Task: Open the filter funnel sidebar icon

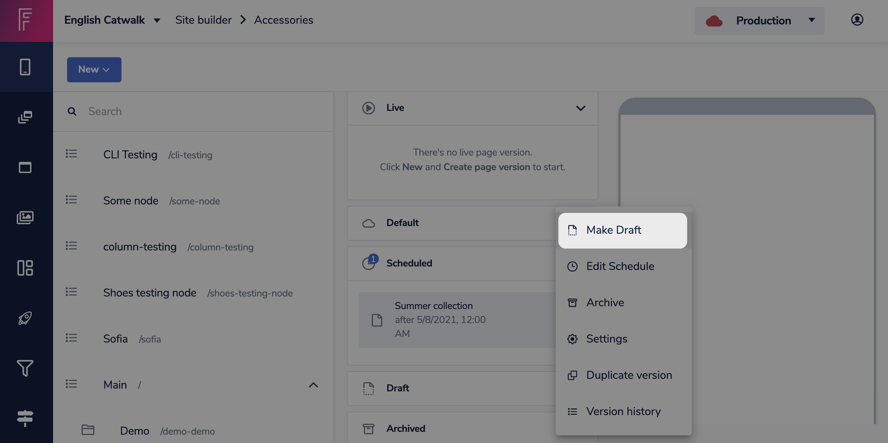Action: (x=25, y=368)
